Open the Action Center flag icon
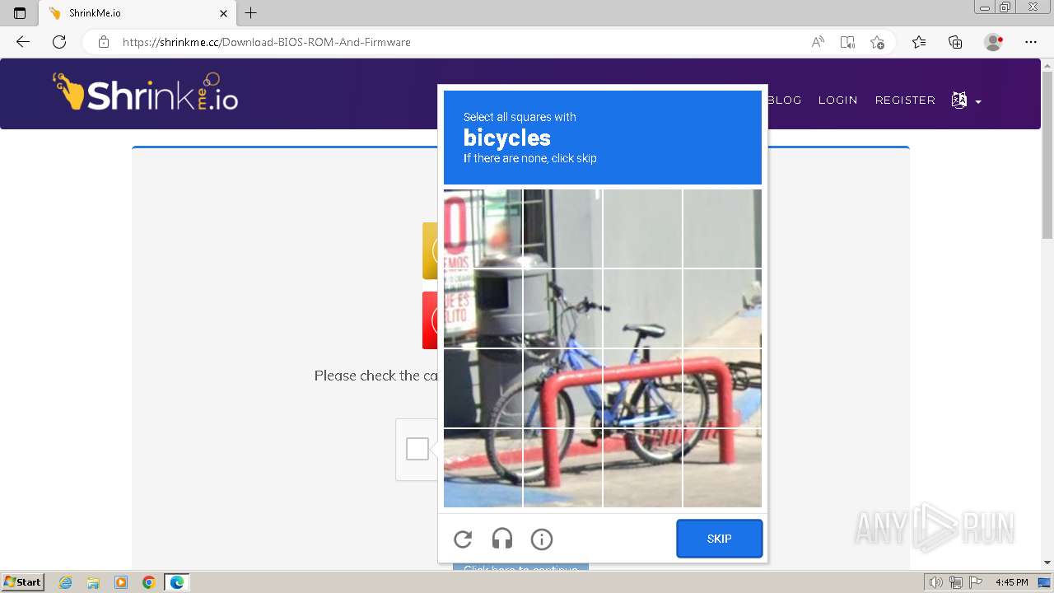The image size is (1054, 593). 975,582
